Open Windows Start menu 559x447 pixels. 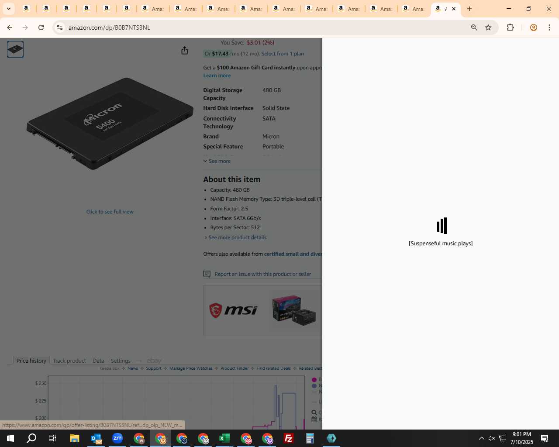10,438
